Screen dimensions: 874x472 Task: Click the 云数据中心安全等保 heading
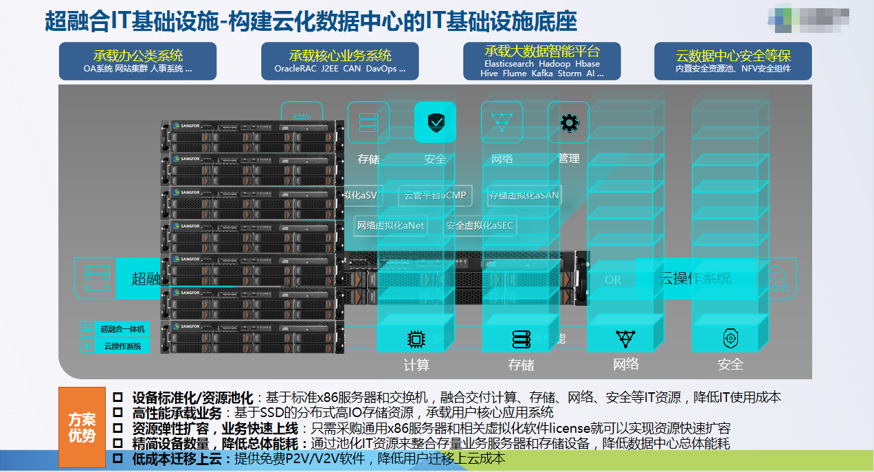pyautogui.click(x=733, y=56)
